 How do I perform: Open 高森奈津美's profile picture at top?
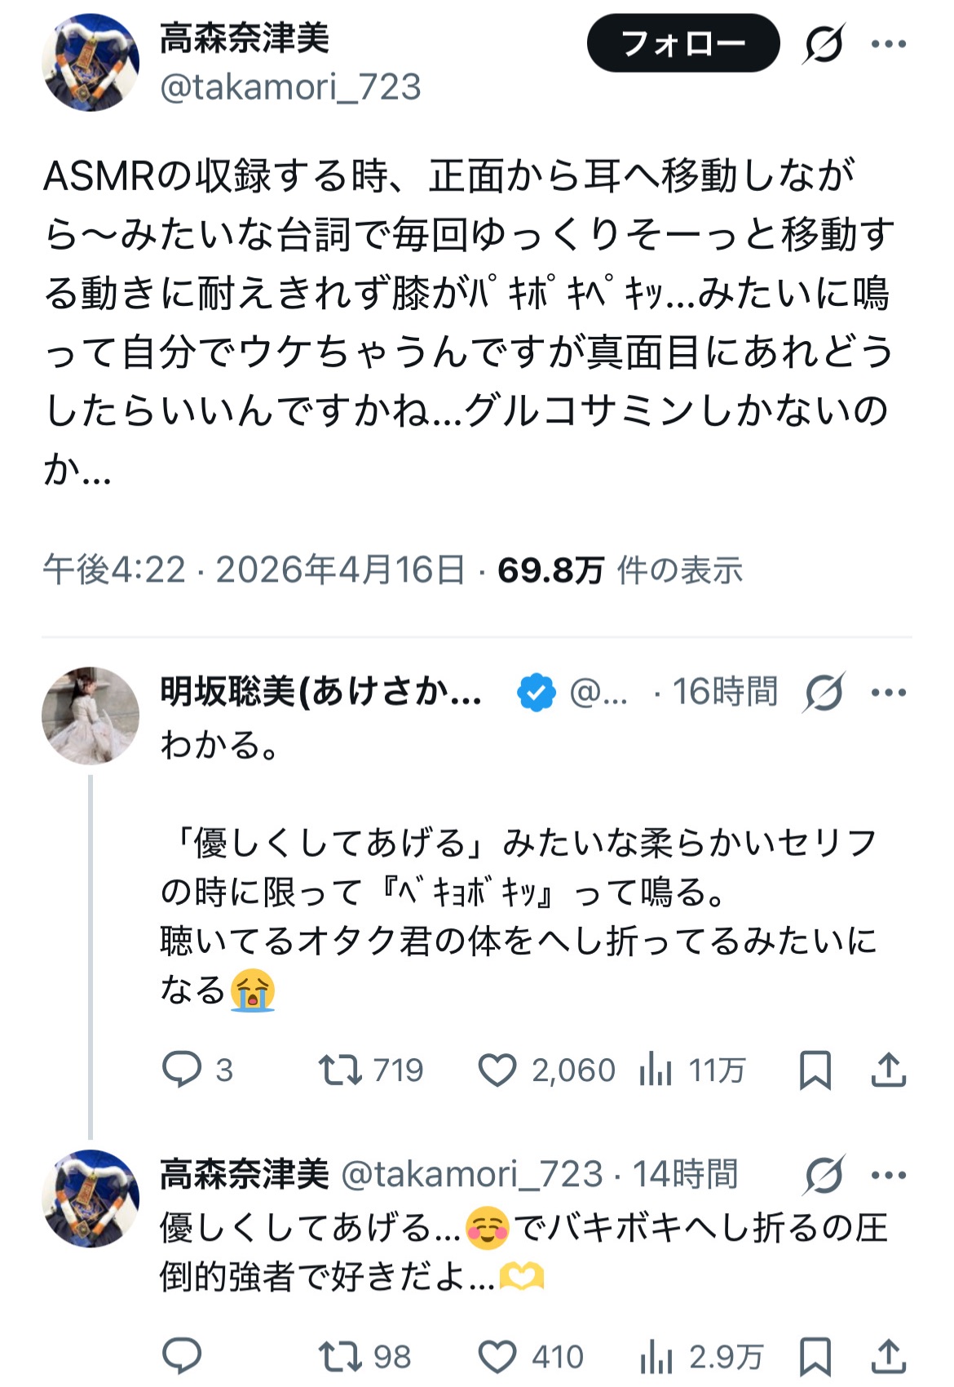91,63
